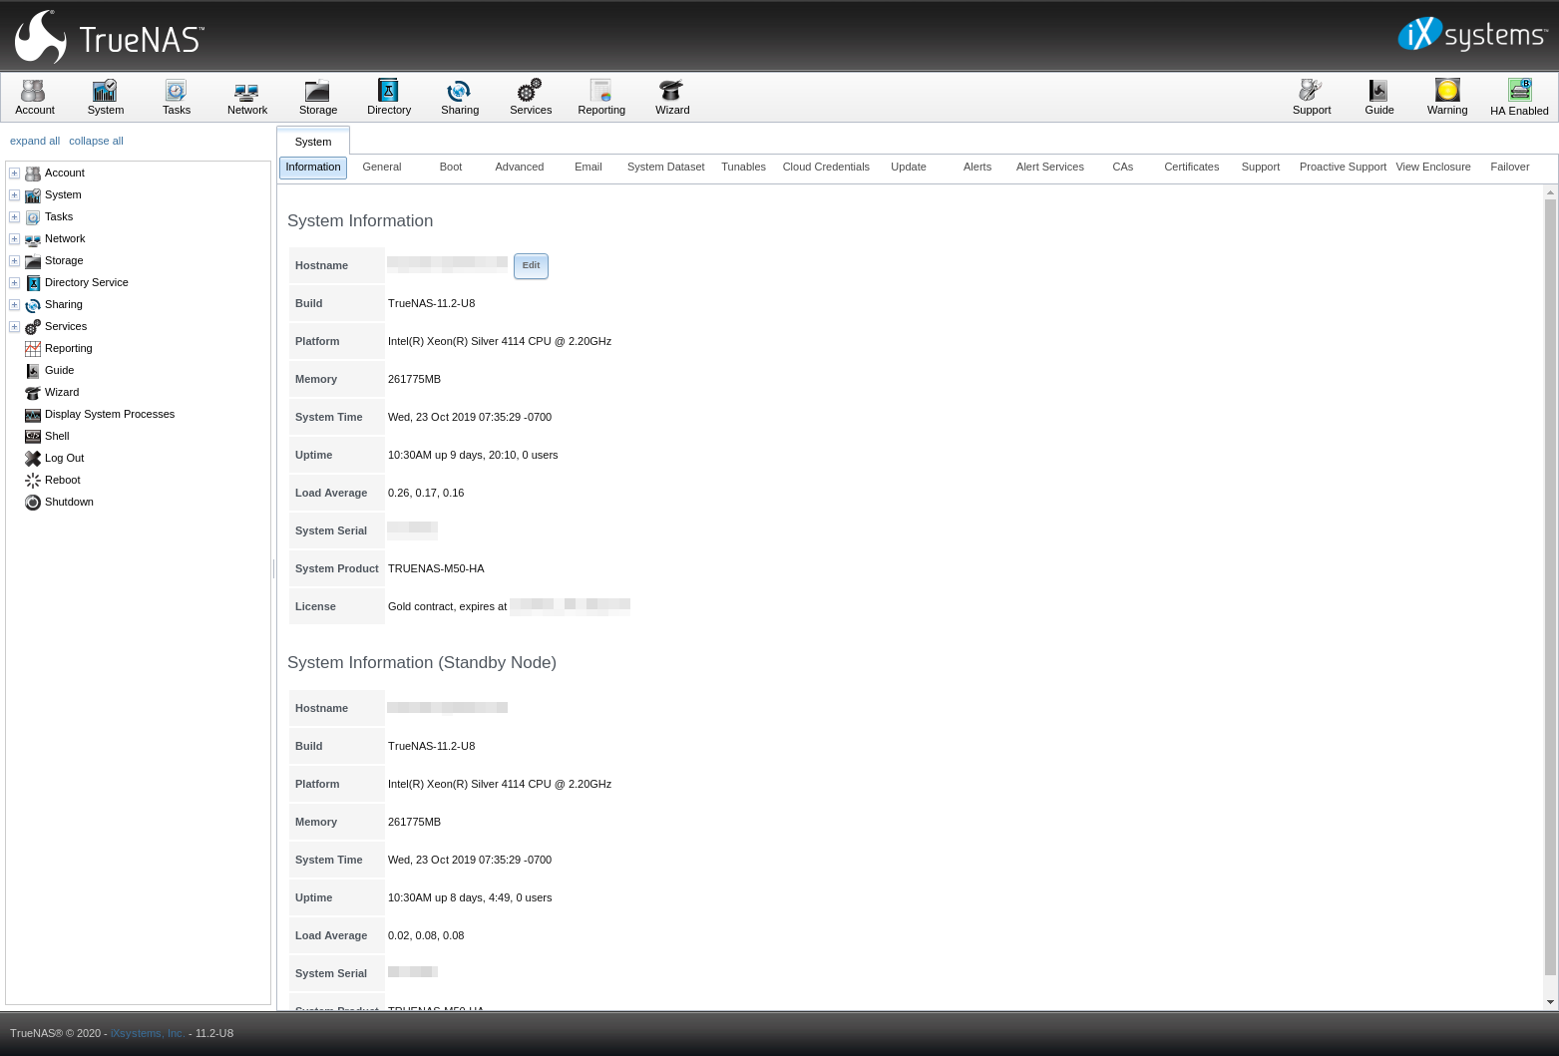Open the Guide toolbar icon

(x=1378, y=98)
